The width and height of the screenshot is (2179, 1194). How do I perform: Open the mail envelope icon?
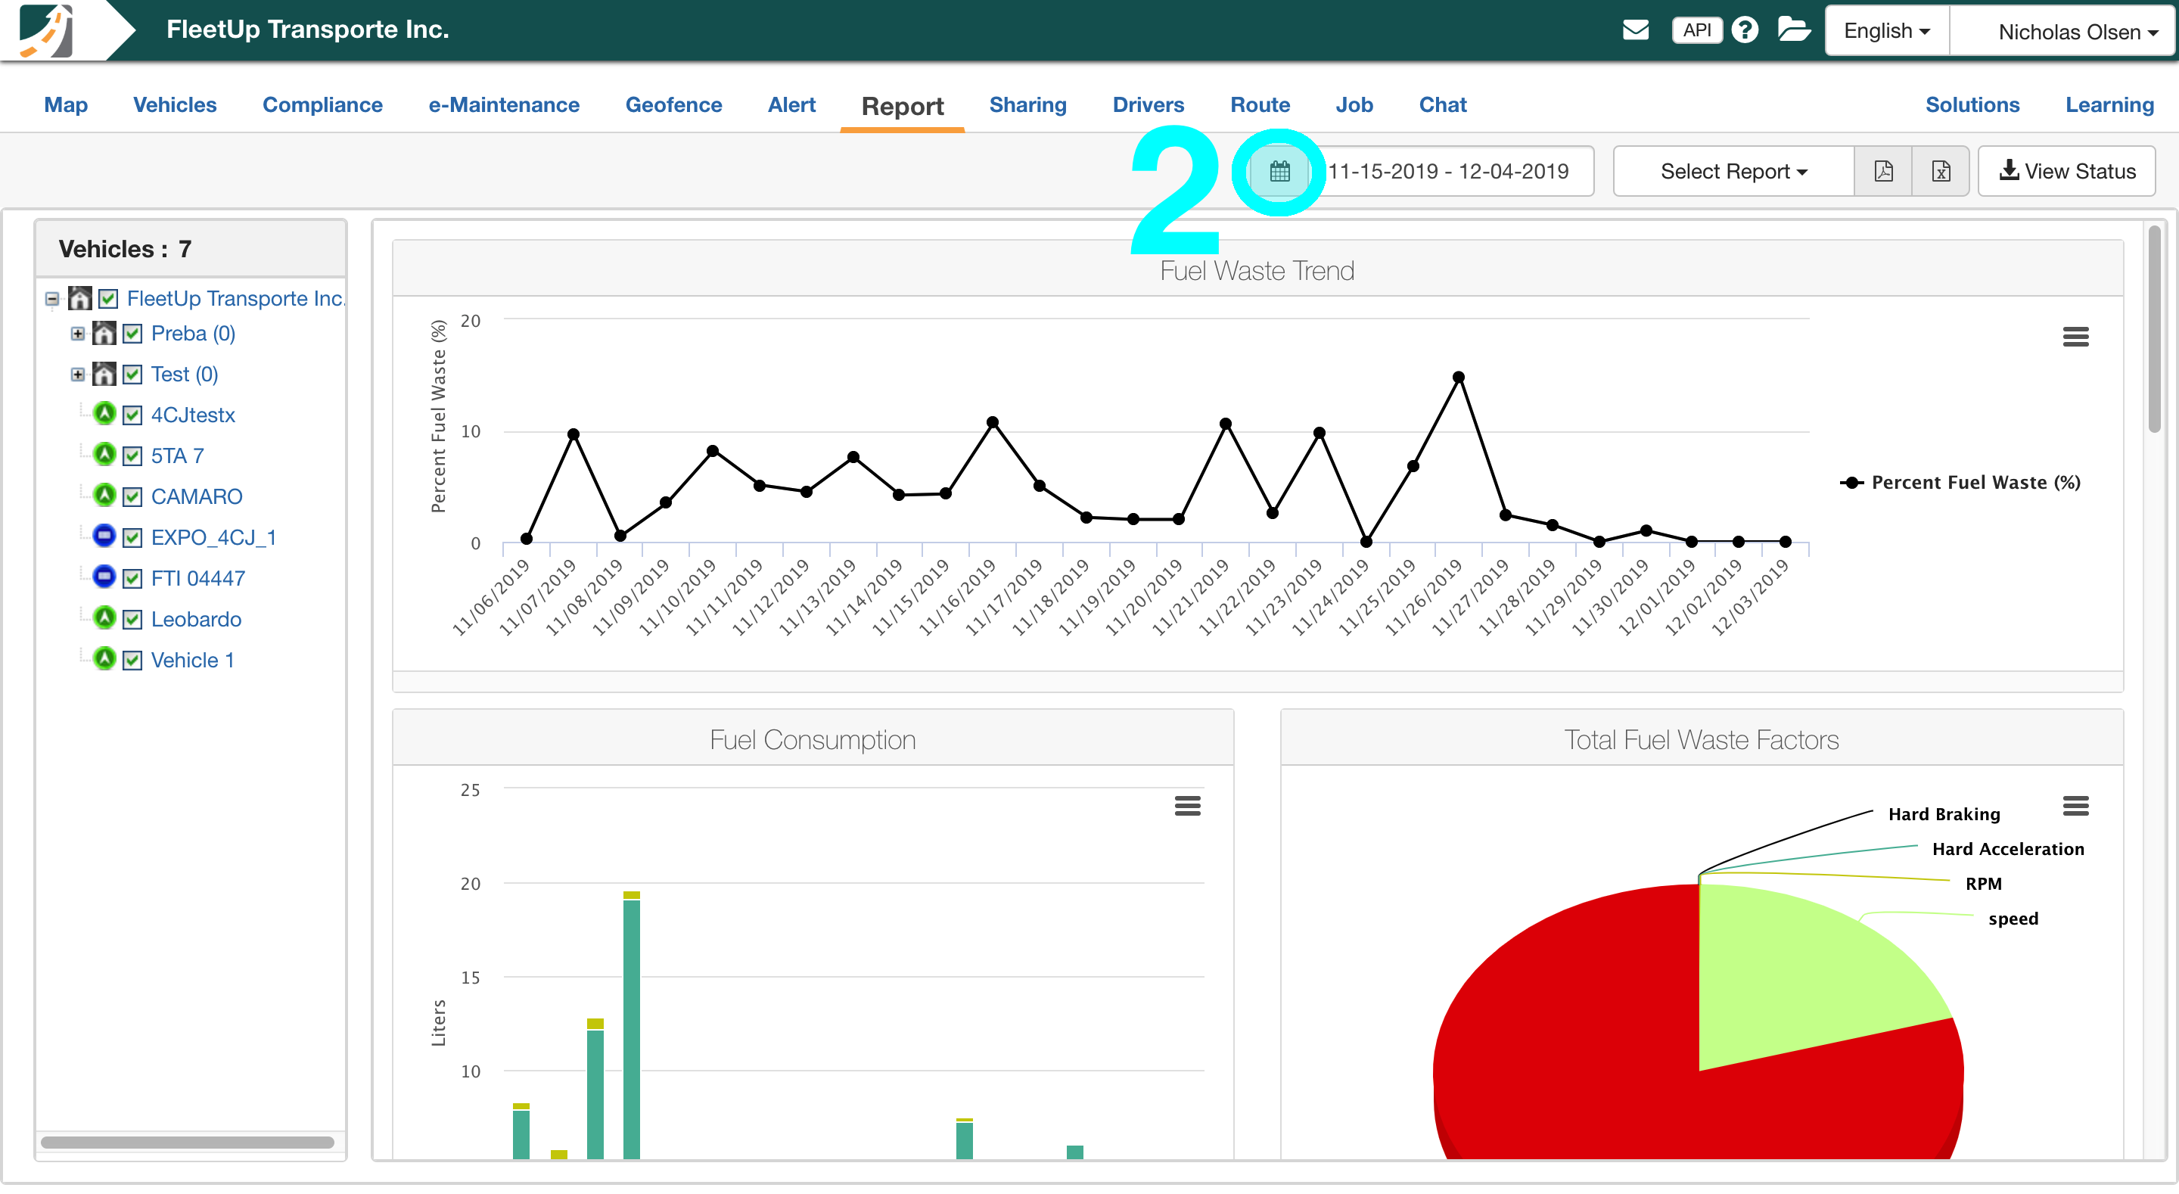[x=1635, y=30]
